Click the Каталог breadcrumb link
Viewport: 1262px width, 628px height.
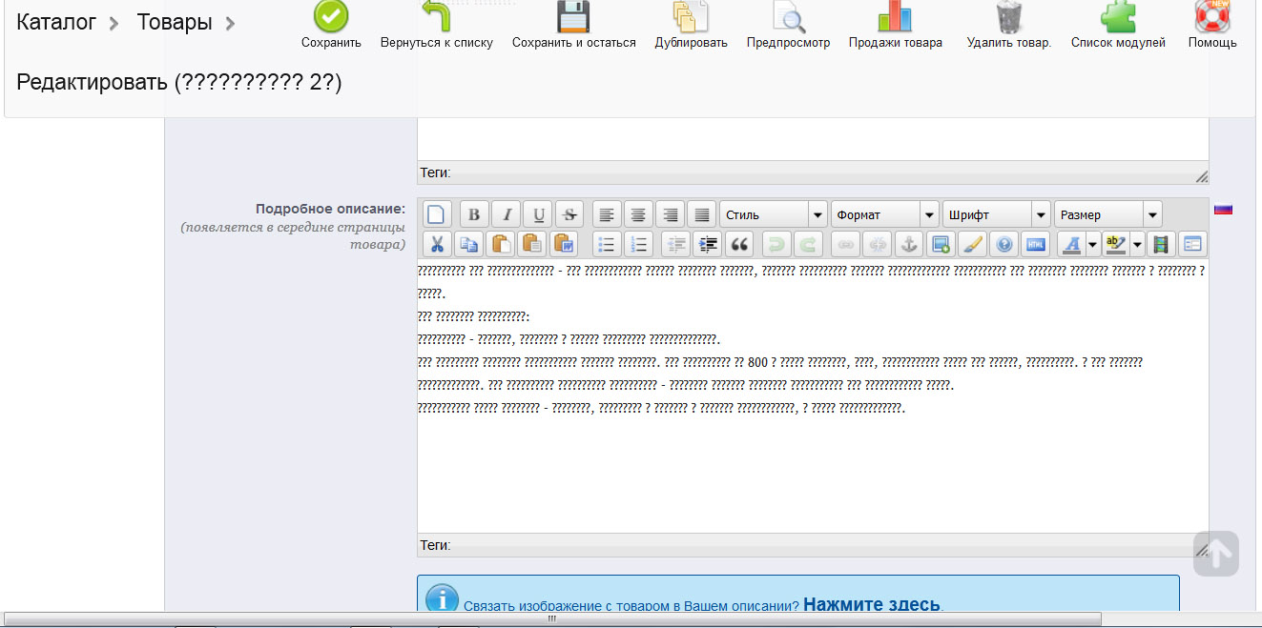(x=56, y=22)
